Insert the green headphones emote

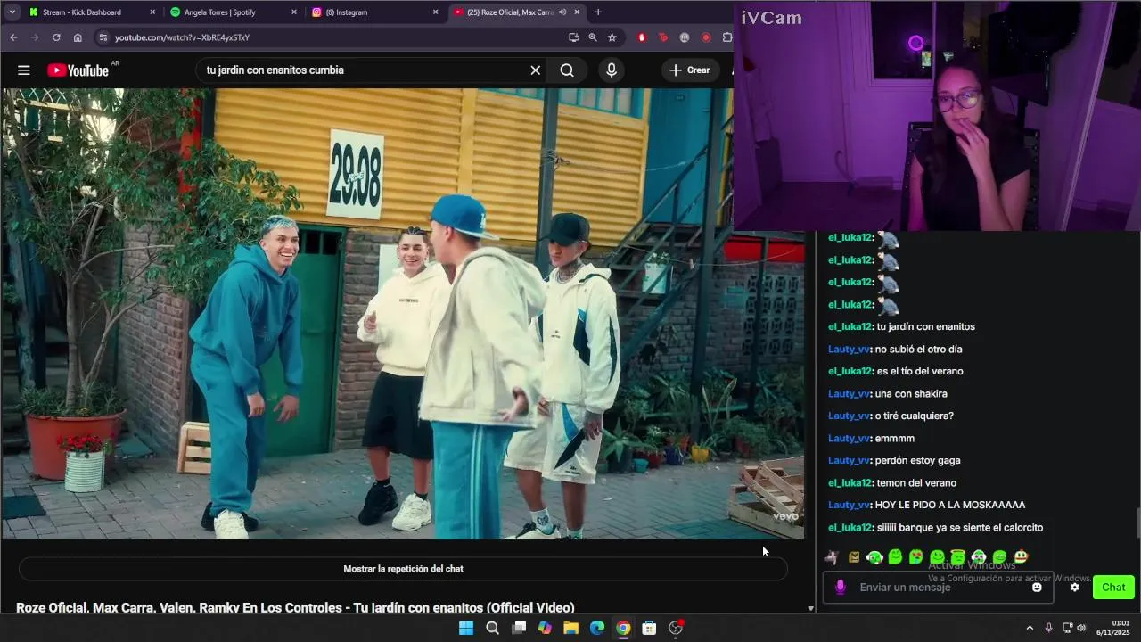pyautogui.click(x=874, y=557)
